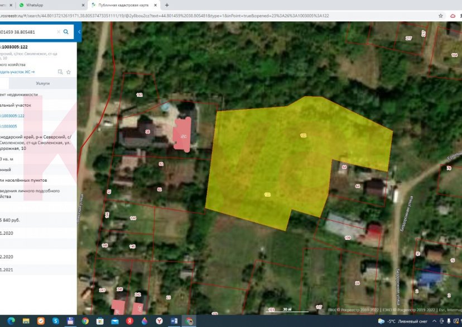
Task: Open a new browser tab
Action: [167, 5]
